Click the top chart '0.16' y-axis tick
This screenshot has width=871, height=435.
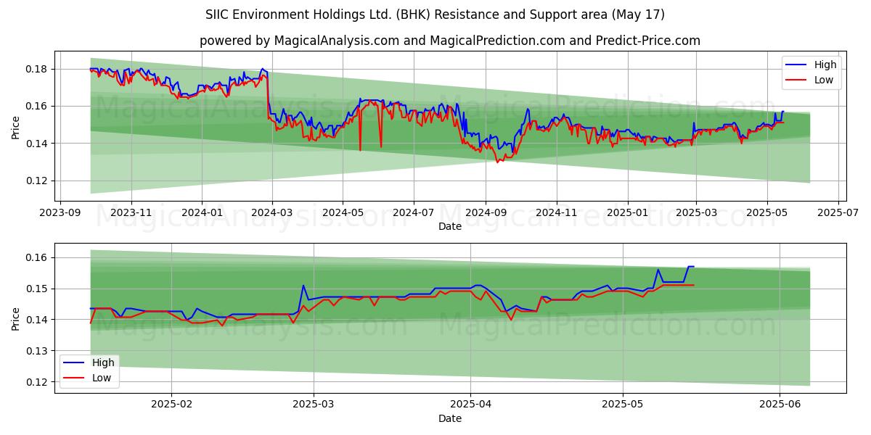[x=38, y=106]
